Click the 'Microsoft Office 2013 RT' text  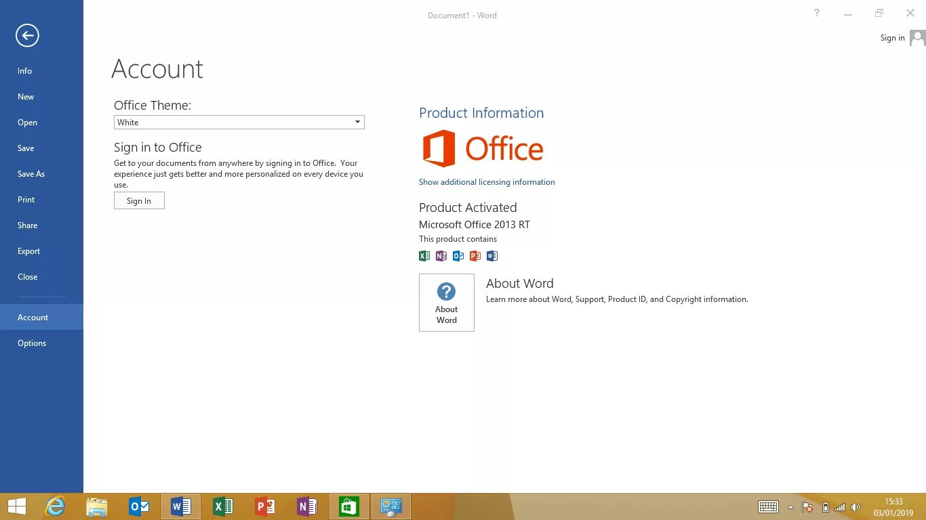pyautogui.click(x=475, y=225)
